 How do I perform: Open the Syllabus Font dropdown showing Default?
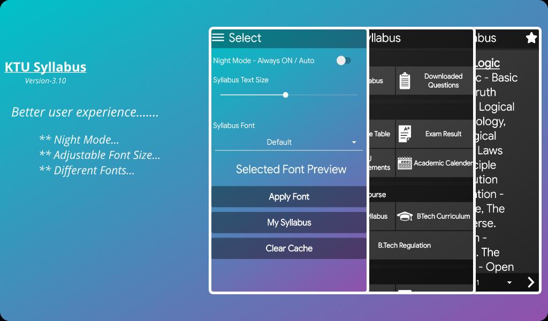[289, 142]
